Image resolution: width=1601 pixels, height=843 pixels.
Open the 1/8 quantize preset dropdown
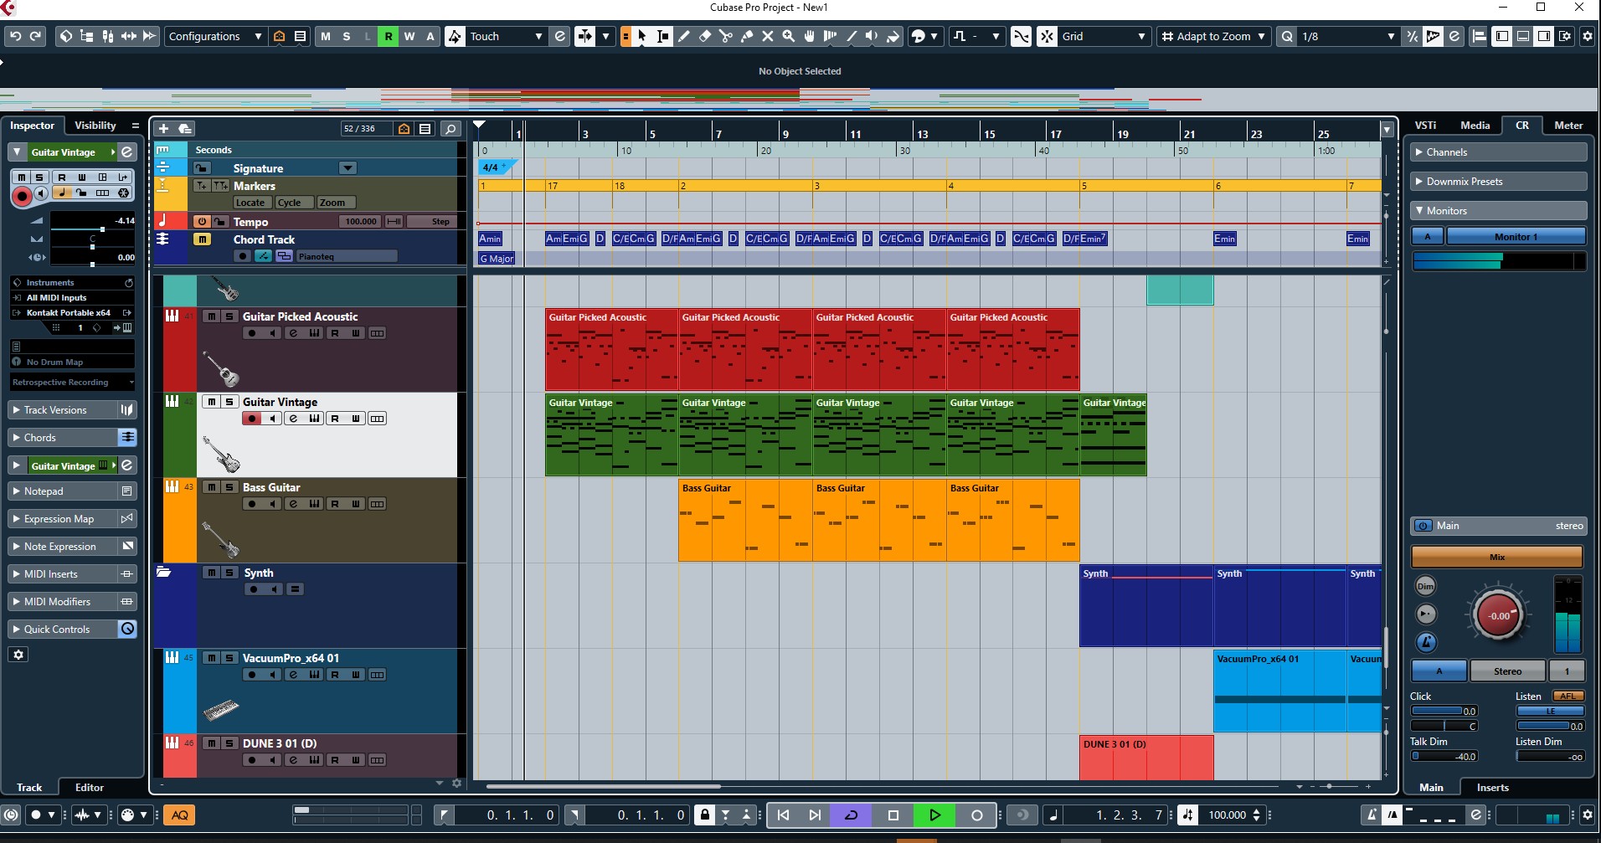[x=1347, y=36]
